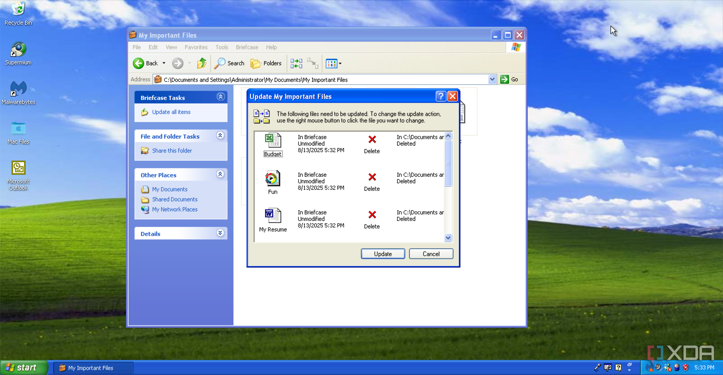Click the Views toolbar icon
Viewport: 723px width, 375px height.
point(331,64)
